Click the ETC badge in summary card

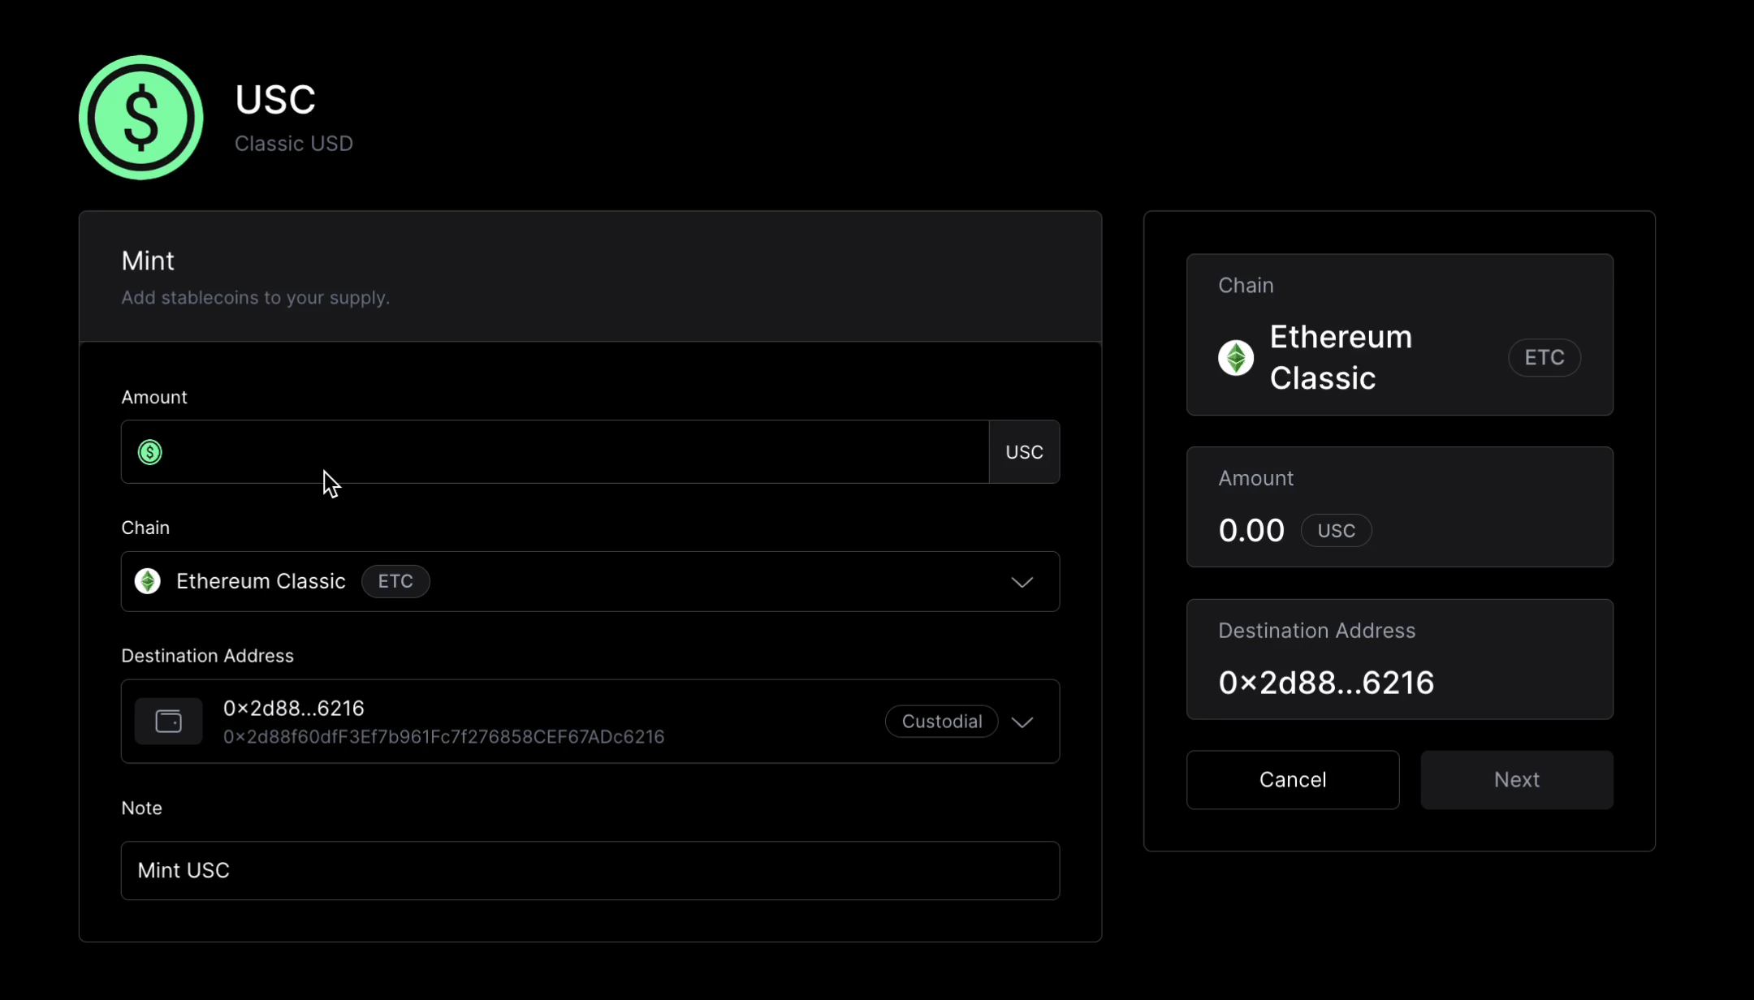click(x=1544, y=357)
